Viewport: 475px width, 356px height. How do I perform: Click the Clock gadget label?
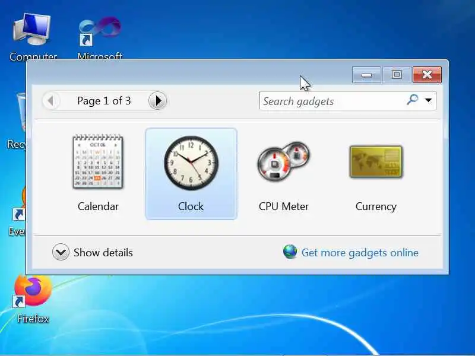(191, 206)
